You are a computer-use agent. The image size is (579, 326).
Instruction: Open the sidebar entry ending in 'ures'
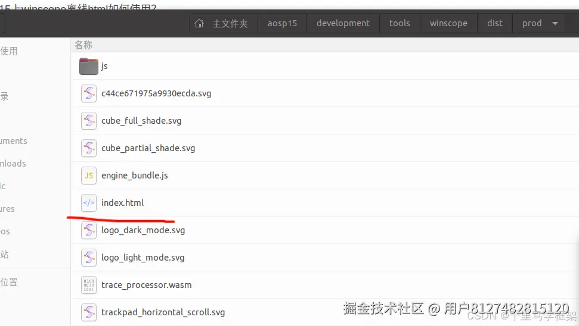(7, 209)
